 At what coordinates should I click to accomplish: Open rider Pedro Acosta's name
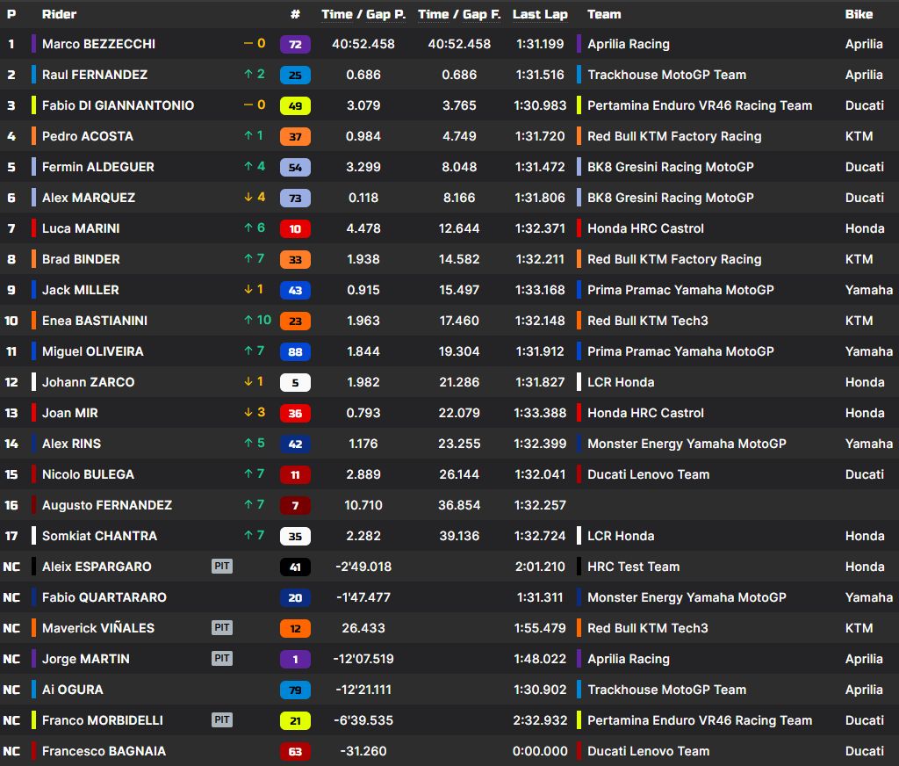tap(88, 136)
